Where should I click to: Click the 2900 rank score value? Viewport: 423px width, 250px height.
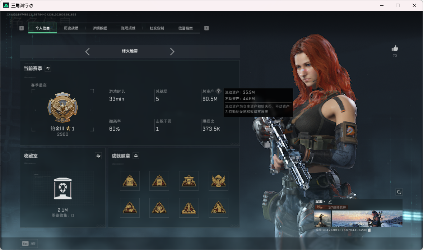pyautogui.click(x=62, y=134)
